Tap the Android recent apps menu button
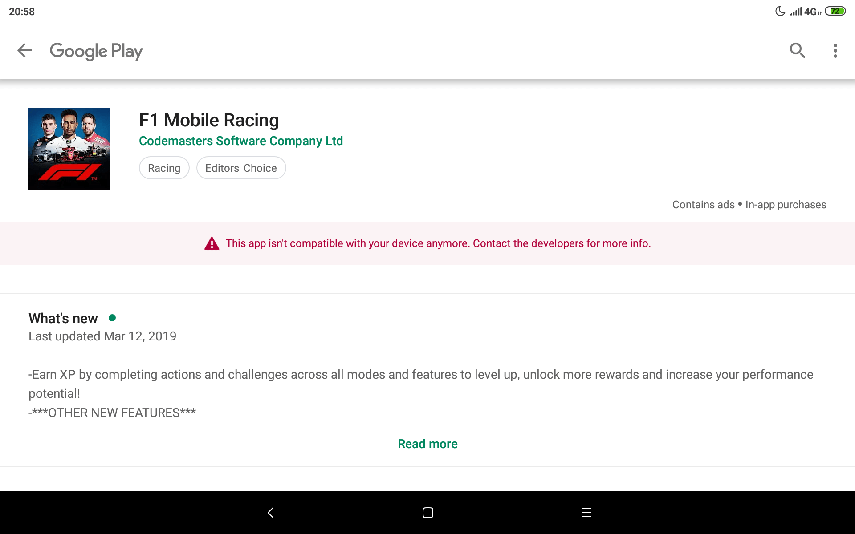This screenshot has height=534, width=855. (586, 513)
